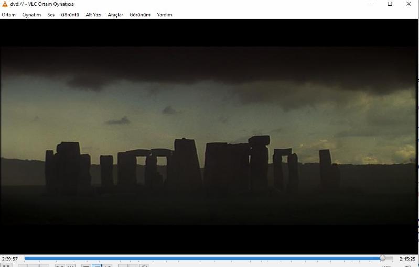Open the Yardım help menu
This screenshot has width=419, height=267.
point(164,15)
